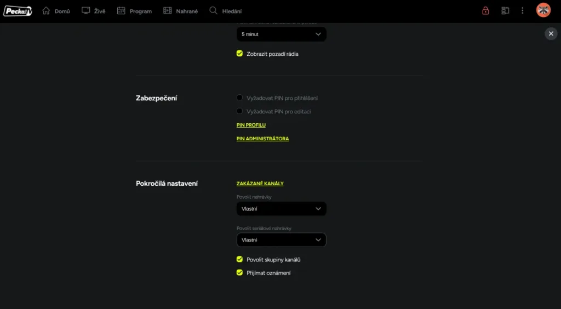Toggle Povolit skupiny kanálů checkbox
This screenshot has height=309, width=561.
coord(239,259)
